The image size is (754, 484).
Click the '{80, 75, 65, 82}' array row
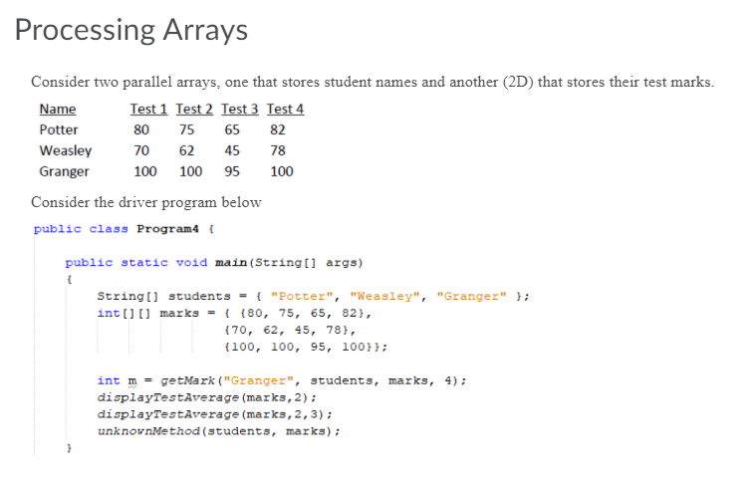(302, 314)
